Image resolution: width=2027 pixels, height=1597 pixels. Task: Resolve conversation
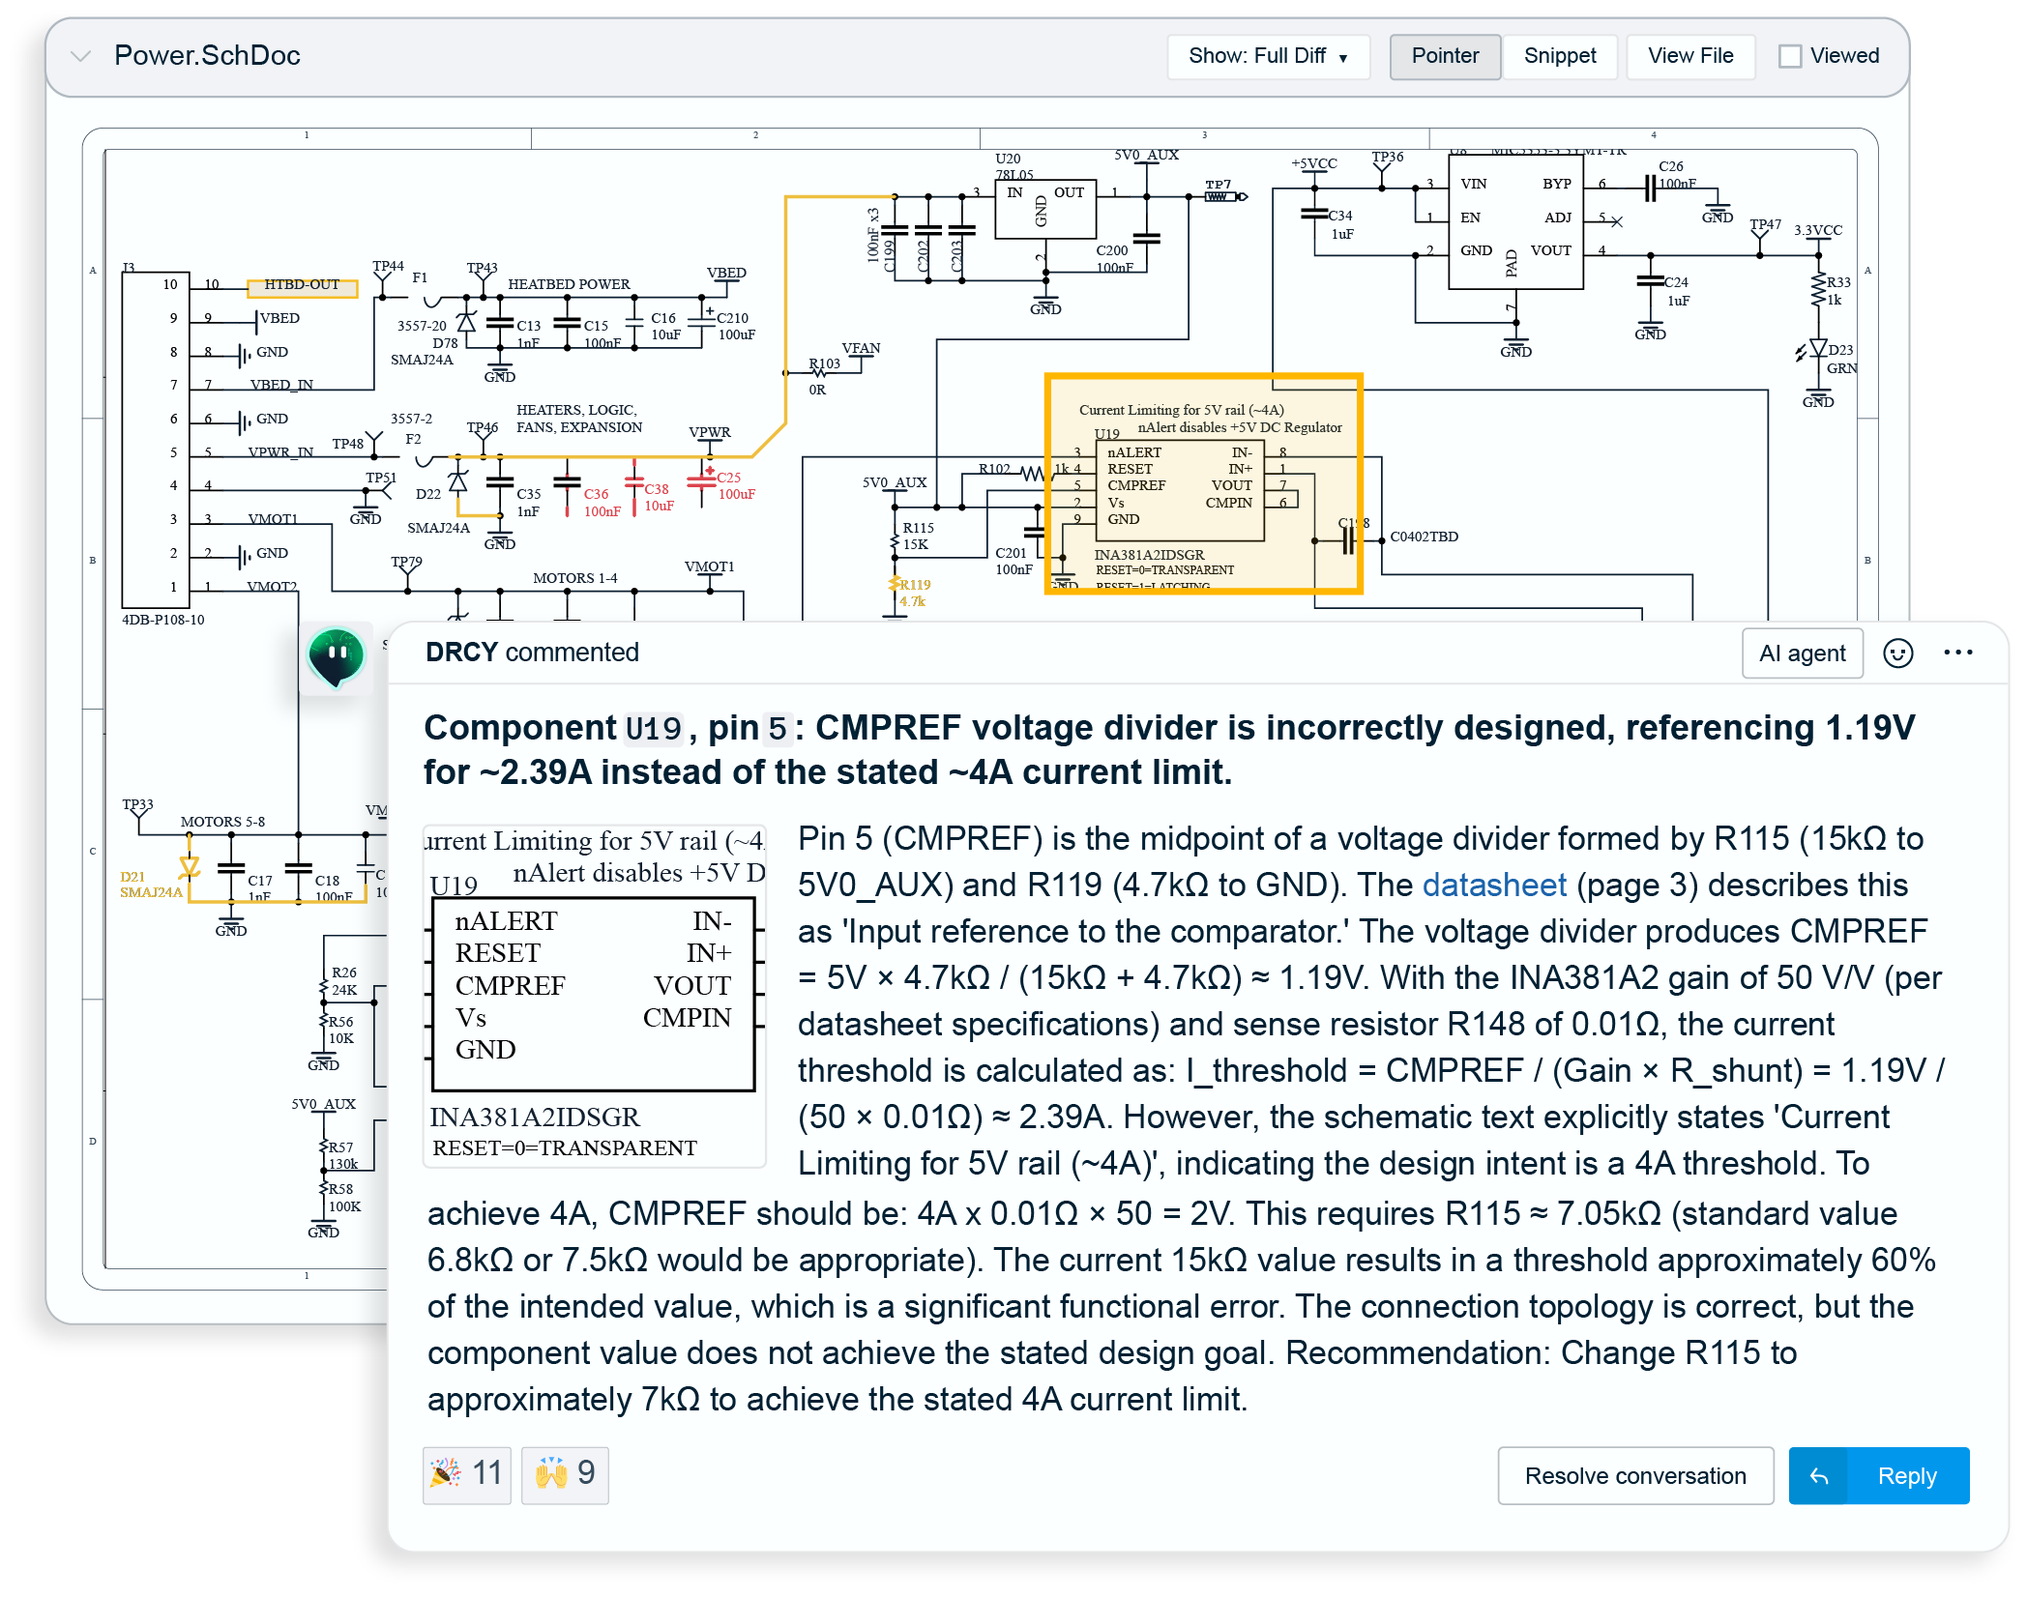pos(1635,1475)
